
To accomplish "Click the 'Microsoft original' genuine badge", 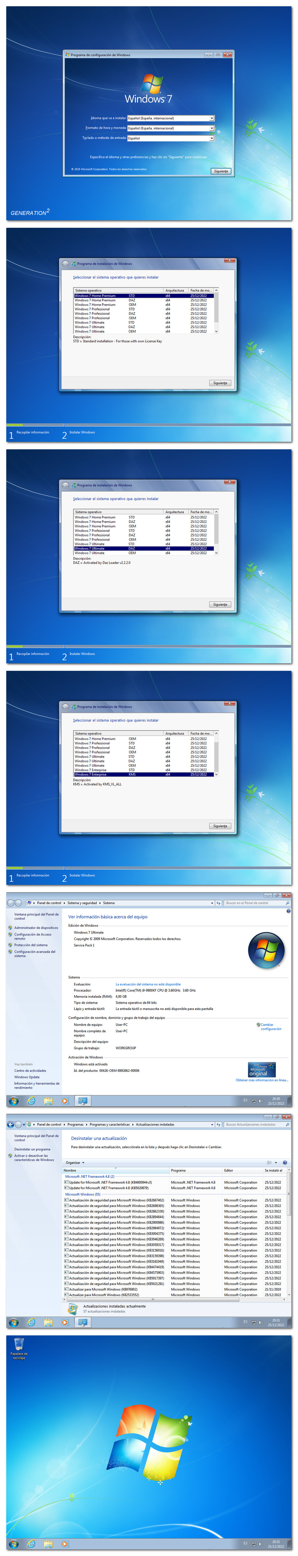I will (x=262, y=1070).
